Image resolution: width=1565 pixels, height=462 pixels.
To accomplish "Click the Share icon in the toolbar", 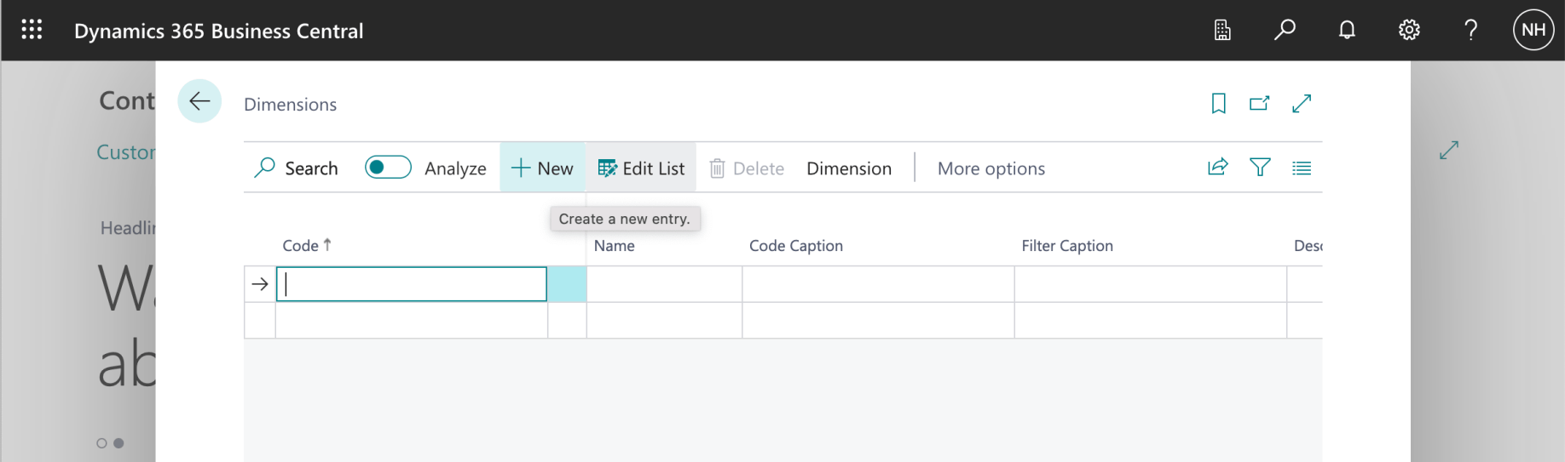I will [1218, 168].
